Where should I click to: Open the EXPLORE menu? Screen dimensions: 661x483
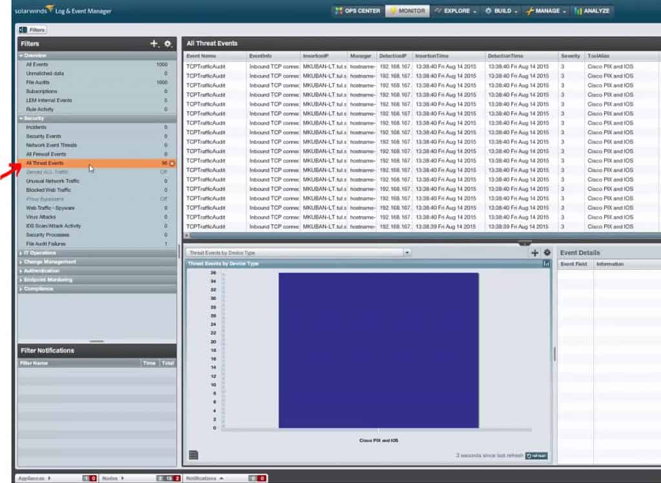(x=455, y=11)
